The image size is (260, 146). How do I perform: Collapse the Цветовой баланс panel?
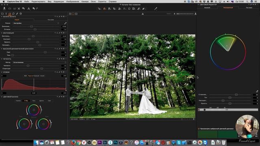(x=2, y=97)
